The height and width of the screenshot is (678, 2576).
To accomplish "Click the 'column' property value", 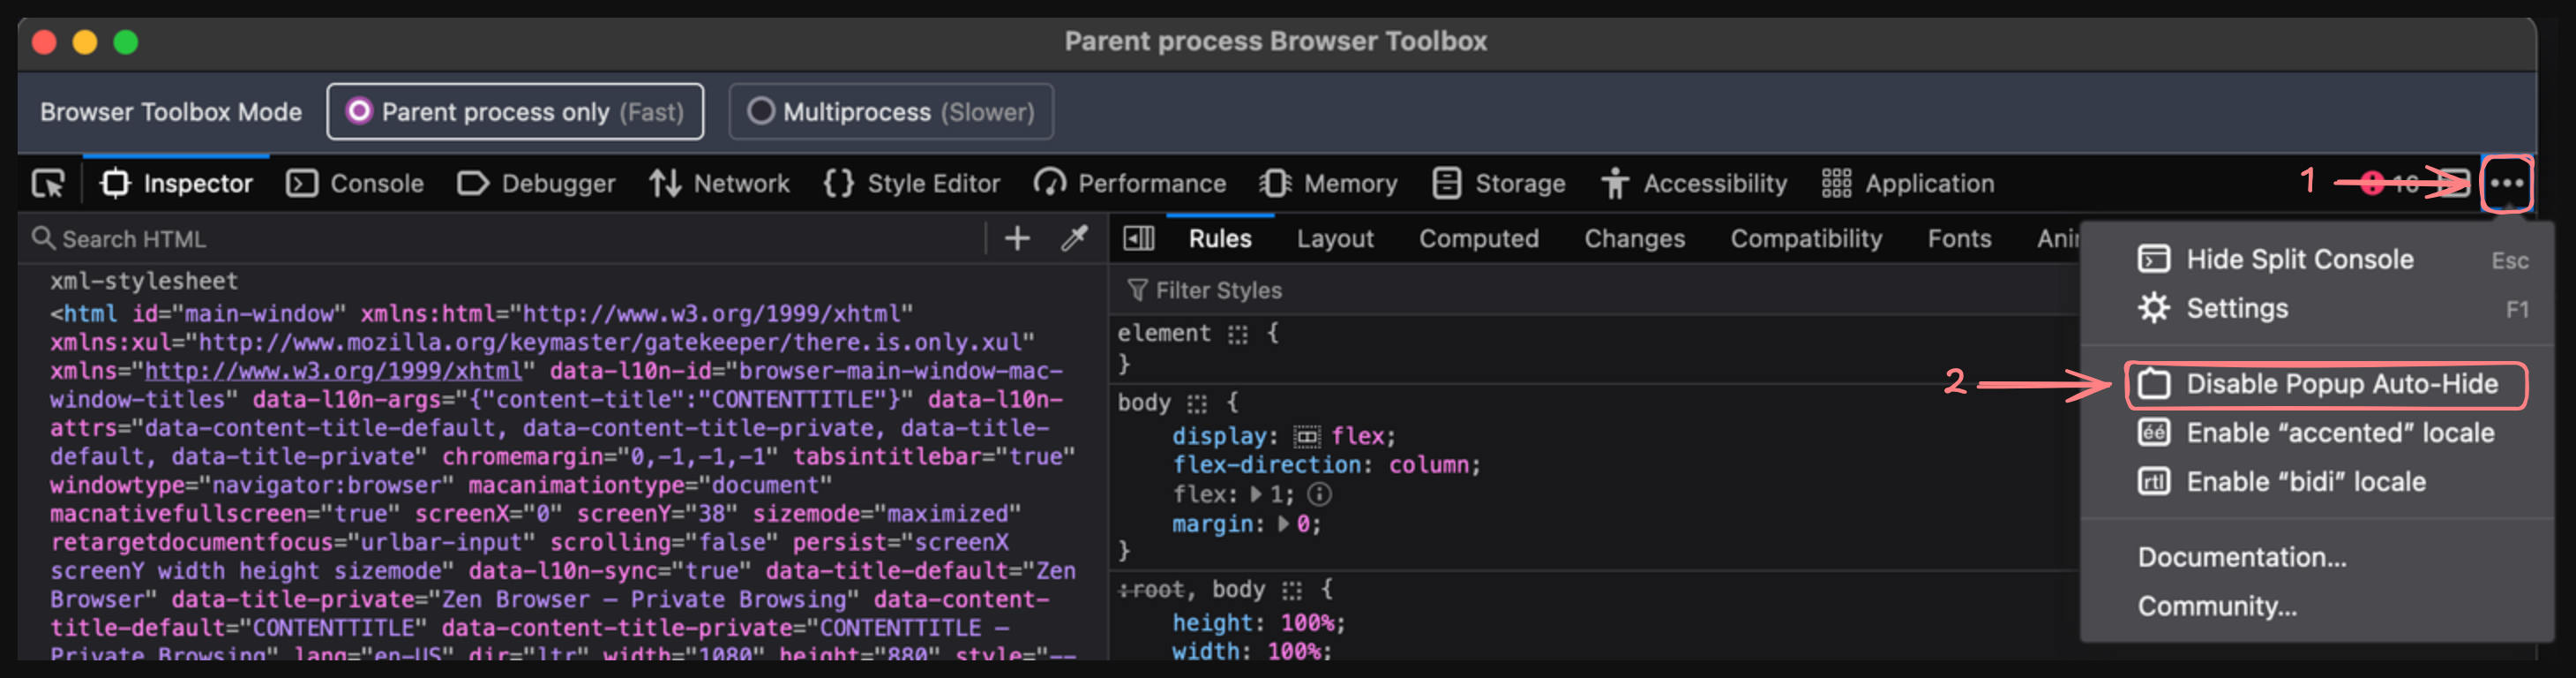I will [1428, 466].
